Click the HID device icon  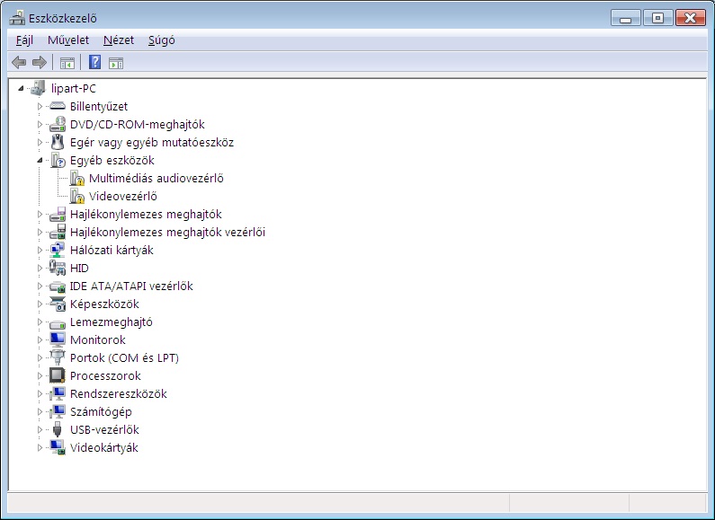point(58,268)
